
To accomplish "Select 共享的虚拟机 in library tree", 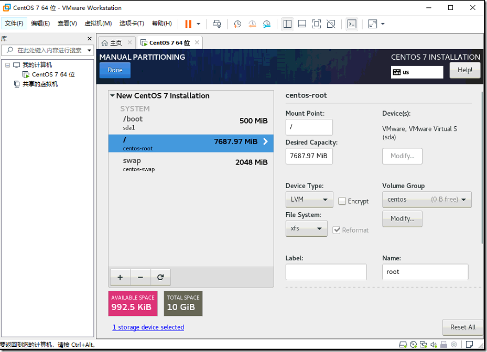I will 36,84.
